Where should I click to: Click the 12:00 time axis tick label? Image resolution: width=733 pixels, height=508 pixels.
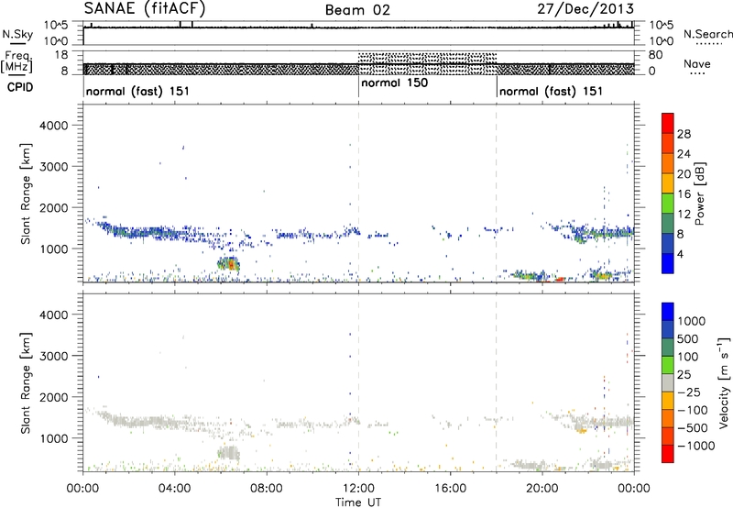(x=358, y=489)
